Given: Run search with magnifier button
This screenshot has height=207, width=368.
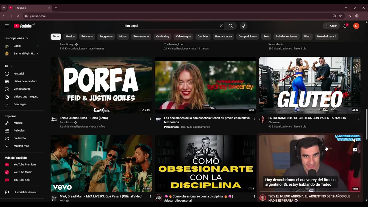Looking at the screenshot, I should tap(231, 26).
